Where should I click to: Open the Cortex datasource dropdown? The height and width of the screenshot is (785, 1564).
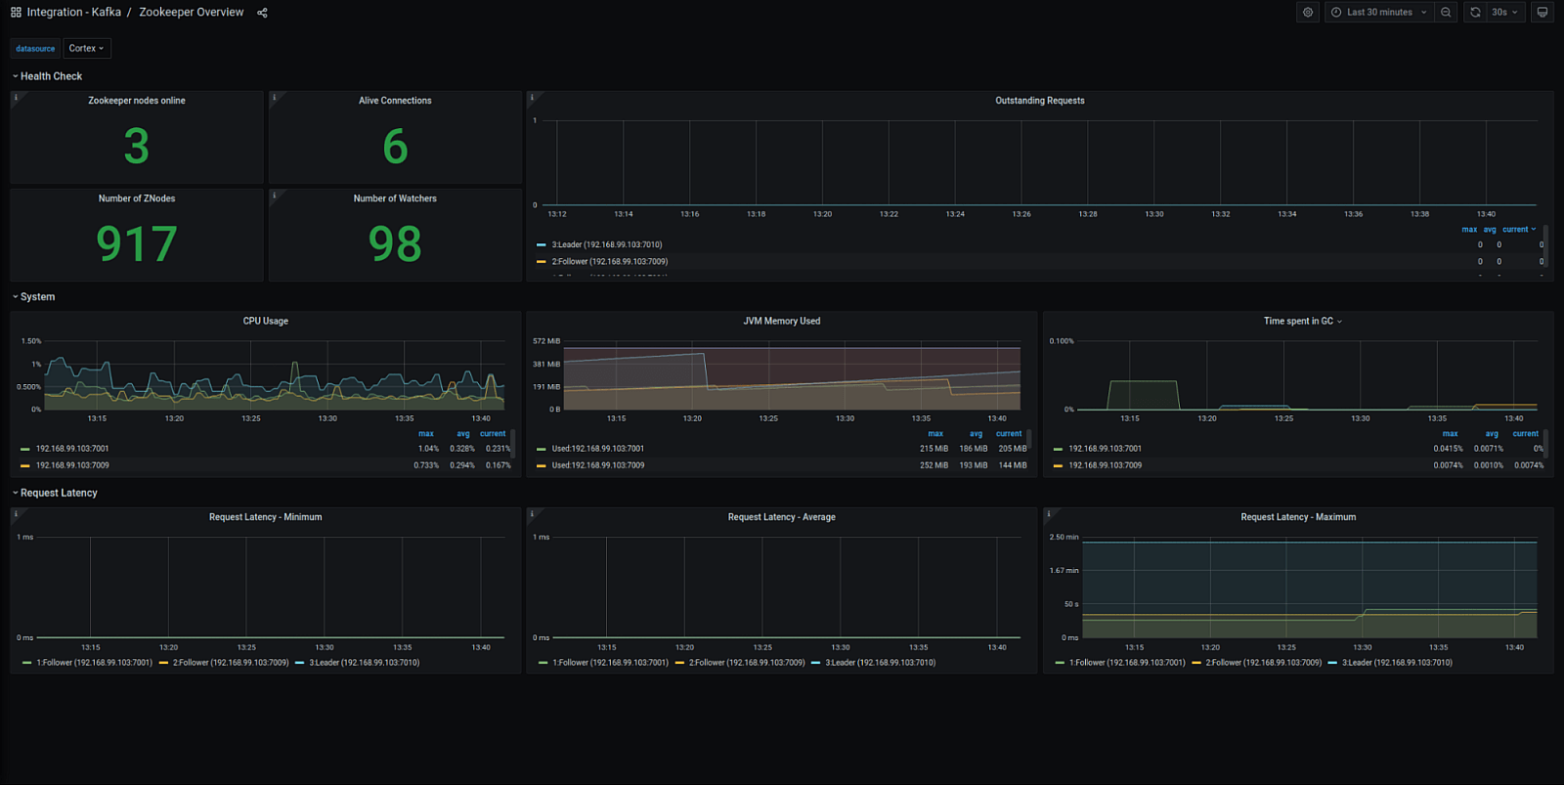click(86, 48)
